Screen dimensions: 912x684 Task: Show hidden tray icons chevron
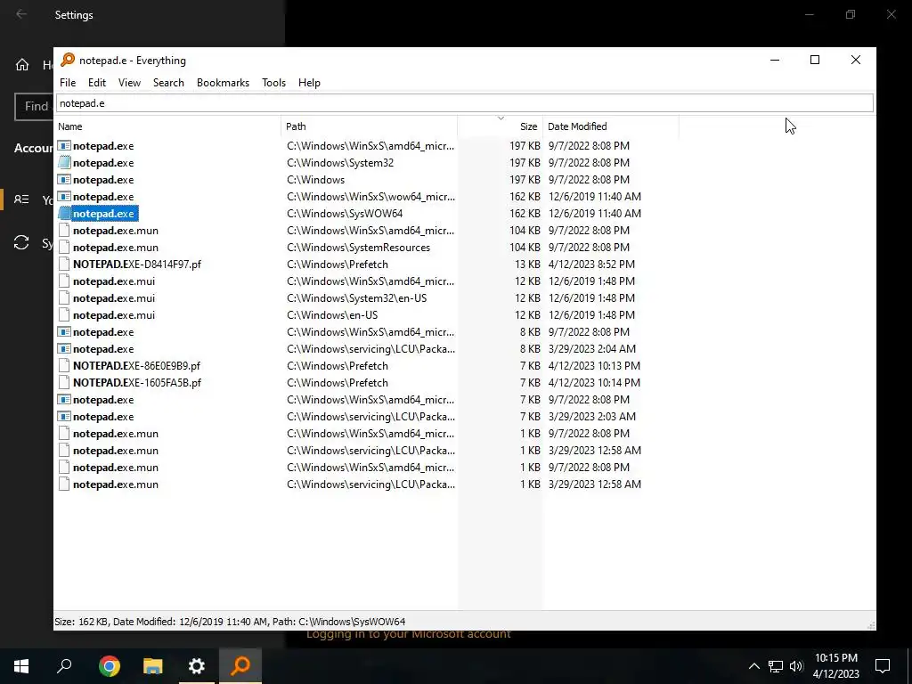(753, 666)
